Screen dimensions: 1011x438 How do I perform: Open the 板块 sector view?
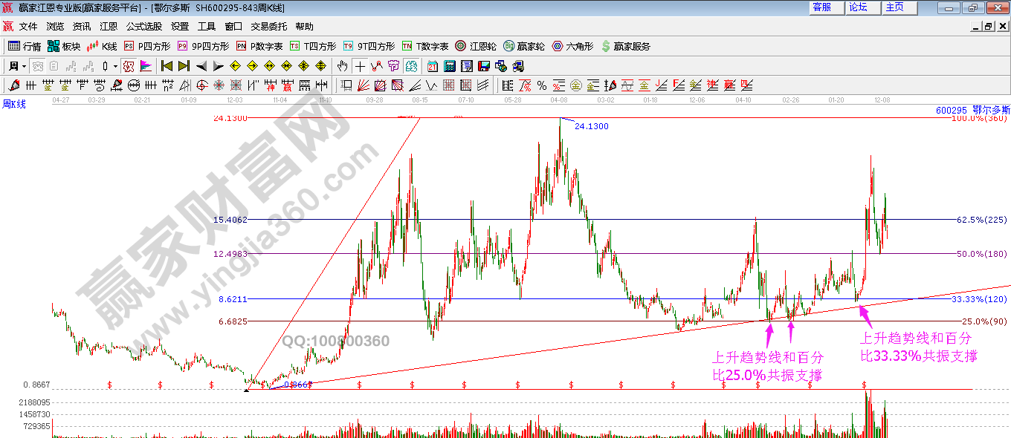click(x=64, y=46)
